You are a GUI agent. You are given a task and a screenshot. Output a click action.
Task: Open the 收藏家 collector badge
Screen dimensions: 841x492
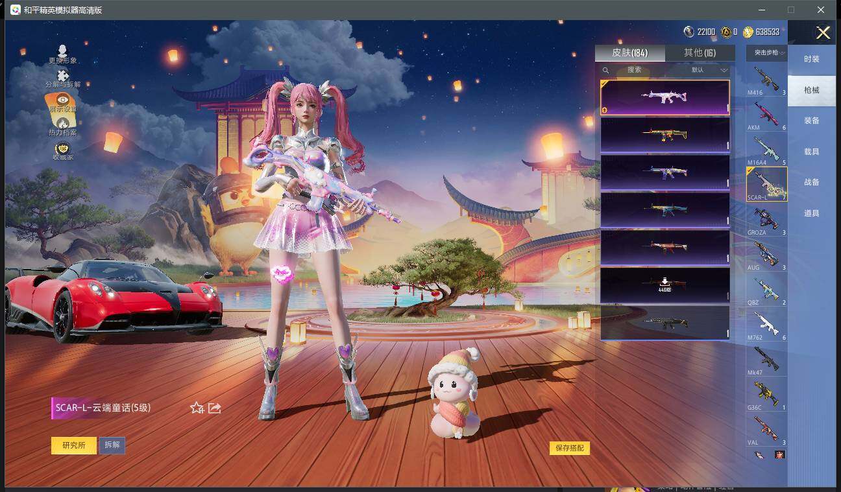pyautogui.click(x=63, y=148)
